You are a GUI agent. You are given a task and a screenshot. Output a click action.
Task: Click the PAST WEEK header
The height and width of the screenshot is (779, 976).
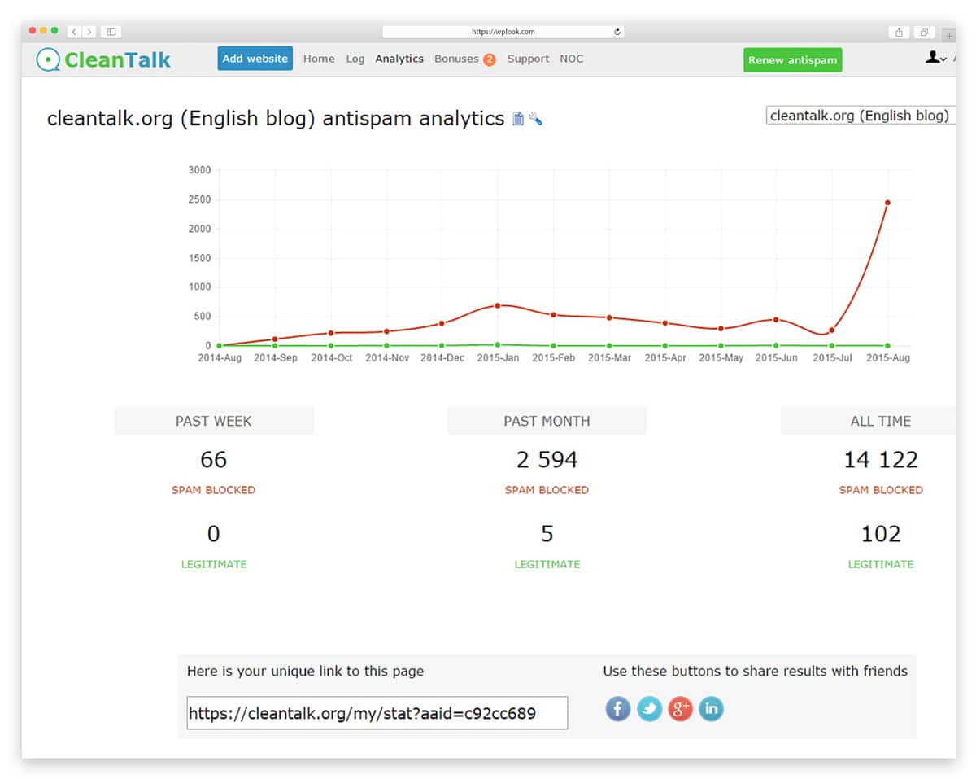tap(214, 421)
